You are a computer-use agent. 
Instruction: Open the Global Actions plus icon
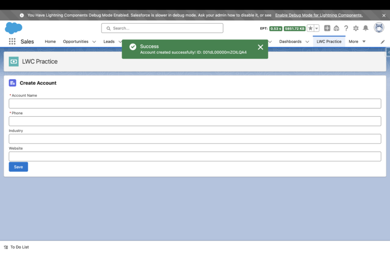point(327,28)
